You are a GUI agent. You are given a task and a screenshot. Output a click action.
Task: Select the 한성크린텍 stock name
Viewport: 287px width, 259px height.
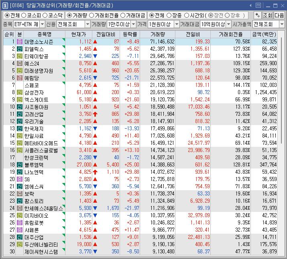[x=36, y=158]
